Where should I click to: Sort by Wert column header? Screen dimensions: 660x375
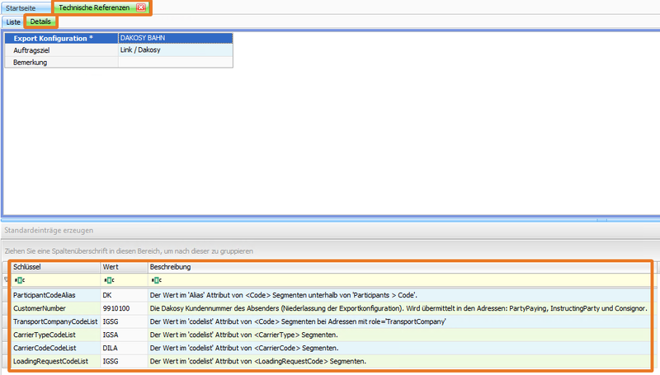click(125, 267)
